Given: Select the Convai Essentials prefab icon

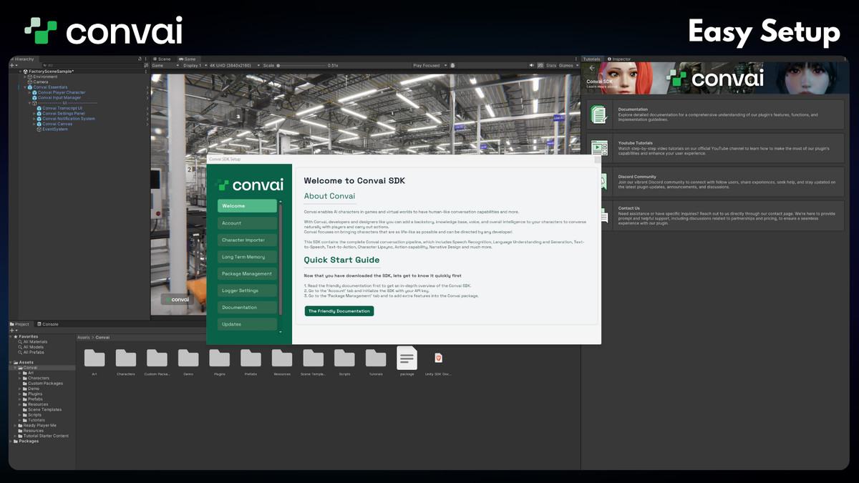Looking at the screenshot, I should click(29, 87).
